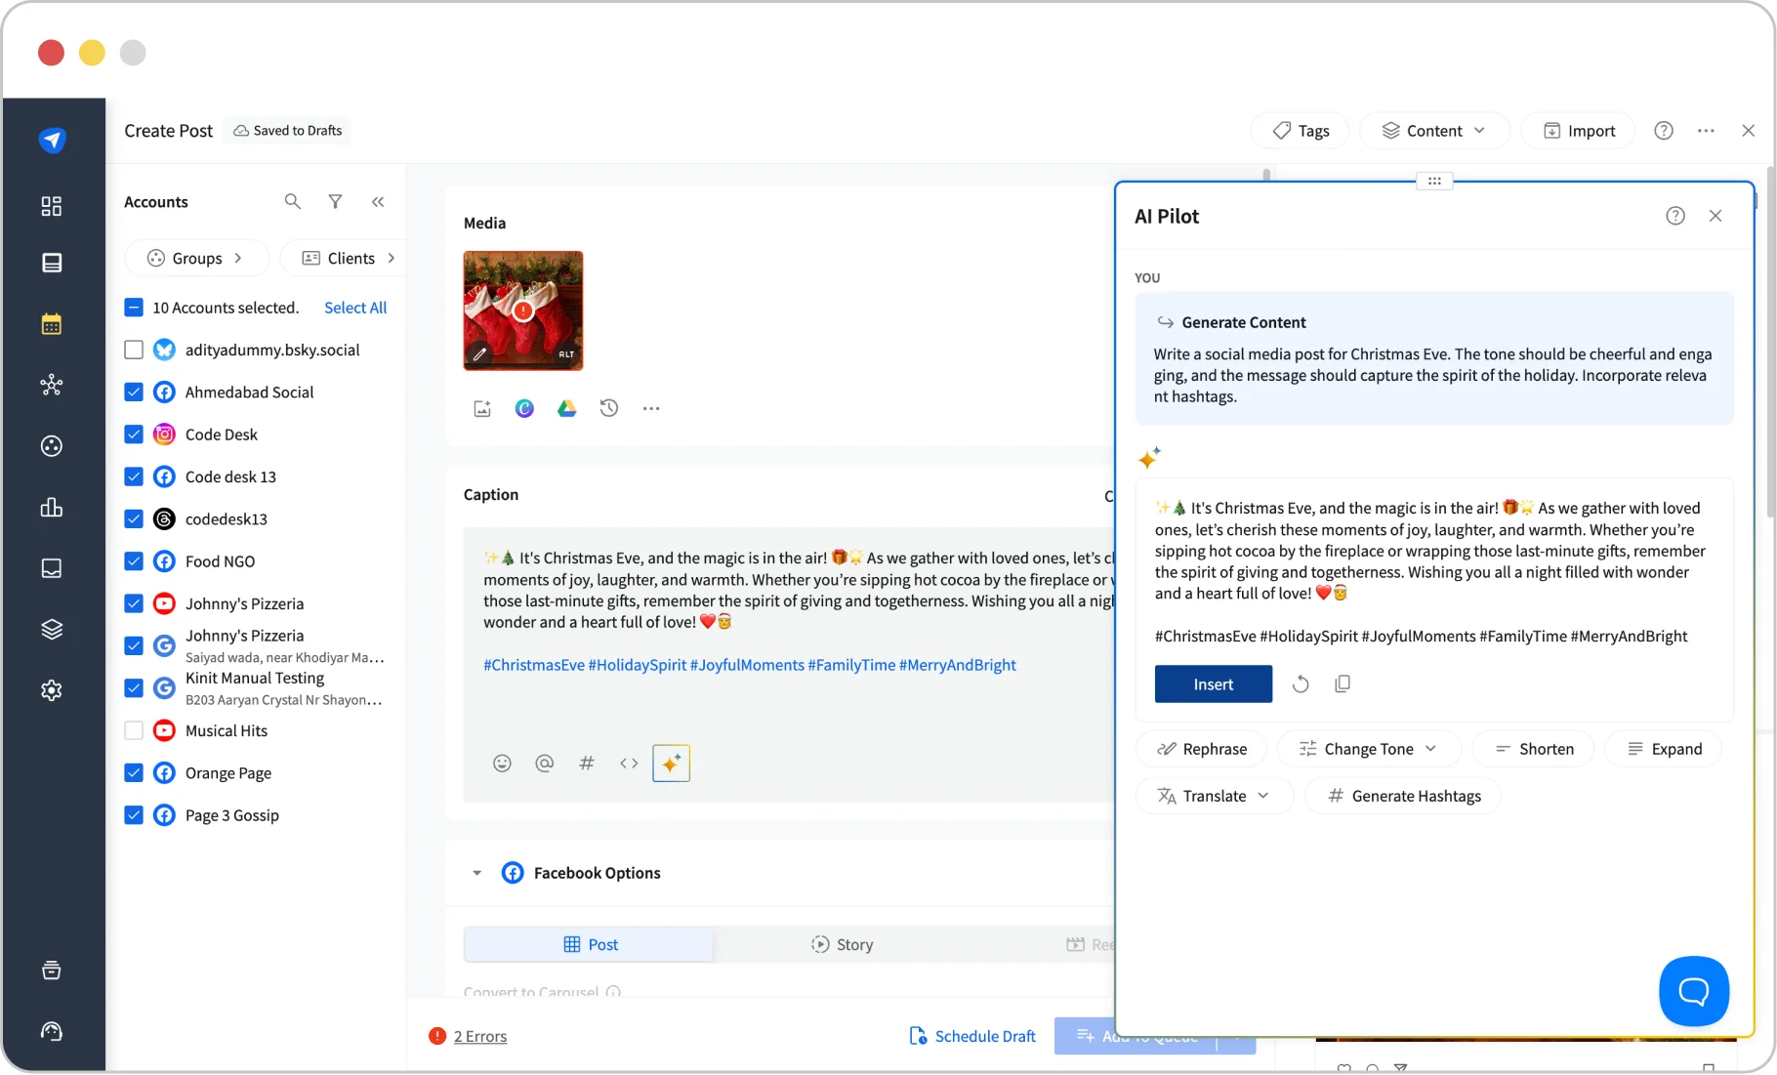Open the Change Tone dropdown
1777x1075 pixels.
[x=1369, y=748]
